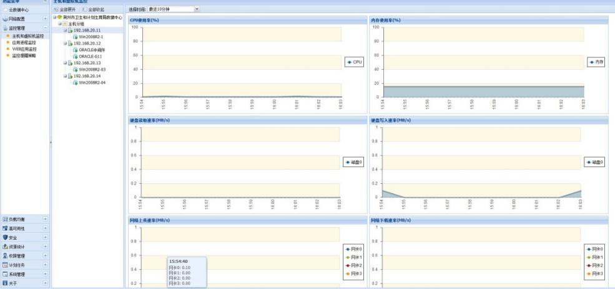Click the 资源统计 chart icon

(5, 247)
